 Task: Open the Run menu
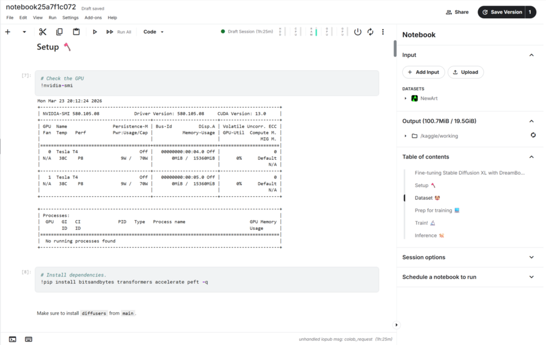[x=53, y=18]
